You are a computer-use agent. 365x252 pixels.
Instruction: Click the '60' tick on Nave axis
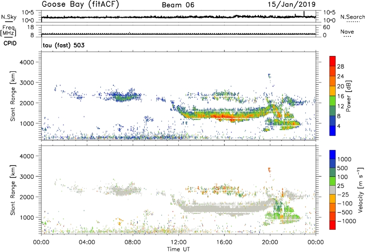click(x=326, y=27)
